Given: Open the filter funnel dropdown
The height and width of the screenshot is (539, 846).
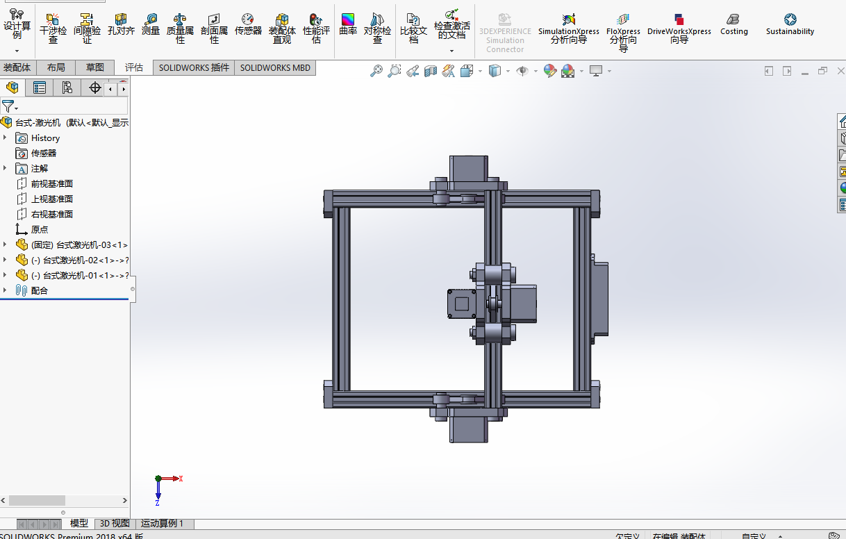Looking at the screenshot, I should (10, 106).
